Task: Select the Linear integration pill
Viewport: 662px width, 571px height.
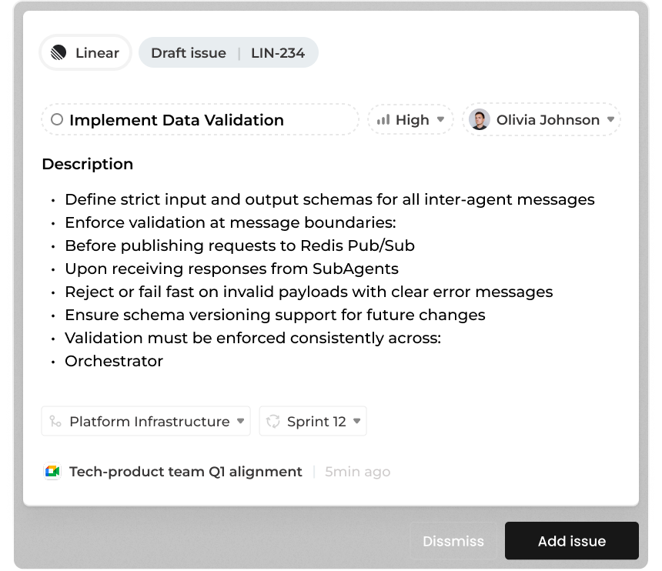Action: click(85, 53)
